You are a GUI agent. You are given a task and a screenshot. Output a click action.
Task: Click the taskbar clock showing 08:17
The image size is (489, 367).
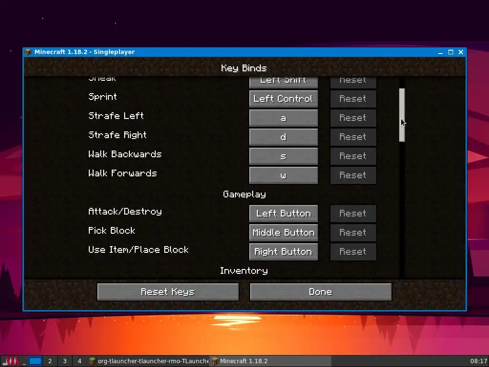478,361
